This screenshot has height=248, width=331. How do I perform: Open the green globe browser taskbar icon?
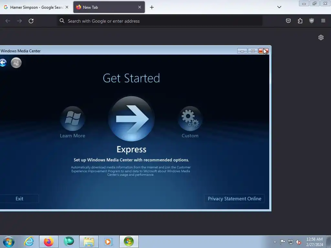[x=69, y=242]
